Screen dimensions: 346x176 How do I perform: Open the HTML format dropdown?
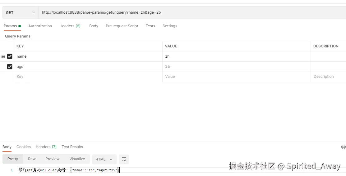[x=104, y=159]
